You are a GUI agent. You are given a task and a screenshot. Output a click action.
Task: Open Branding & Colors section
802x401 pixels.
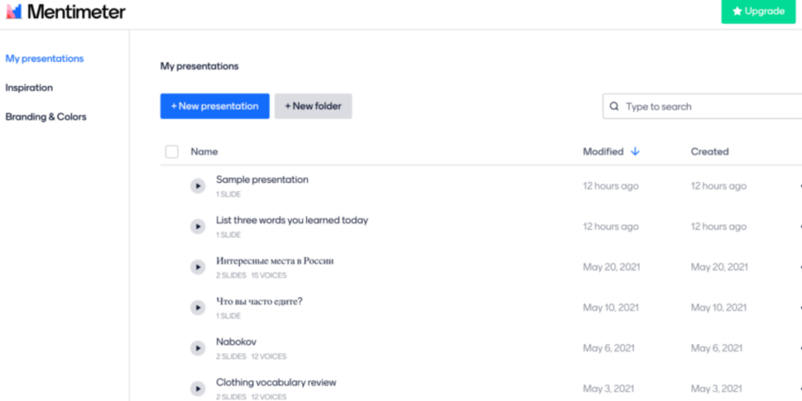click(46, 116)
